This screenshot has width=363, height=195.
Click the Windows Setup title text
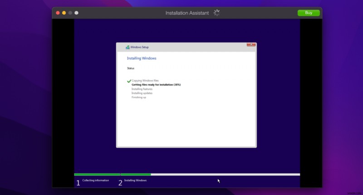pos(139,47)
